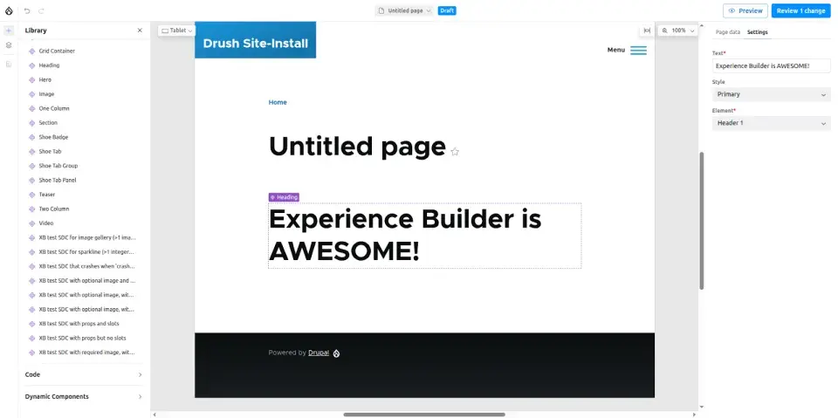This screenshot has height=418, width=838.
Task: Click the Preview button
Action: (745, 10)
